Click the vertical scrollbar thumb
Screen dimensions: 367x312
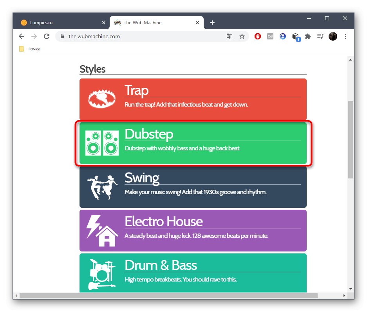click(351, 139)
